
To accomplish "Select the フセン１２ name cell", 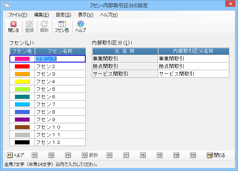I will point(60,142).
